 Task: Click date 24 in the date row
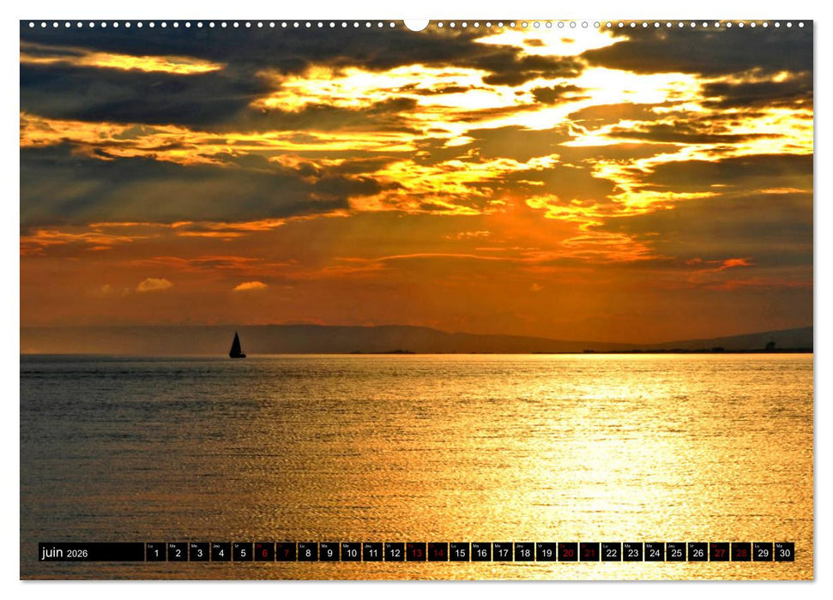654,553
